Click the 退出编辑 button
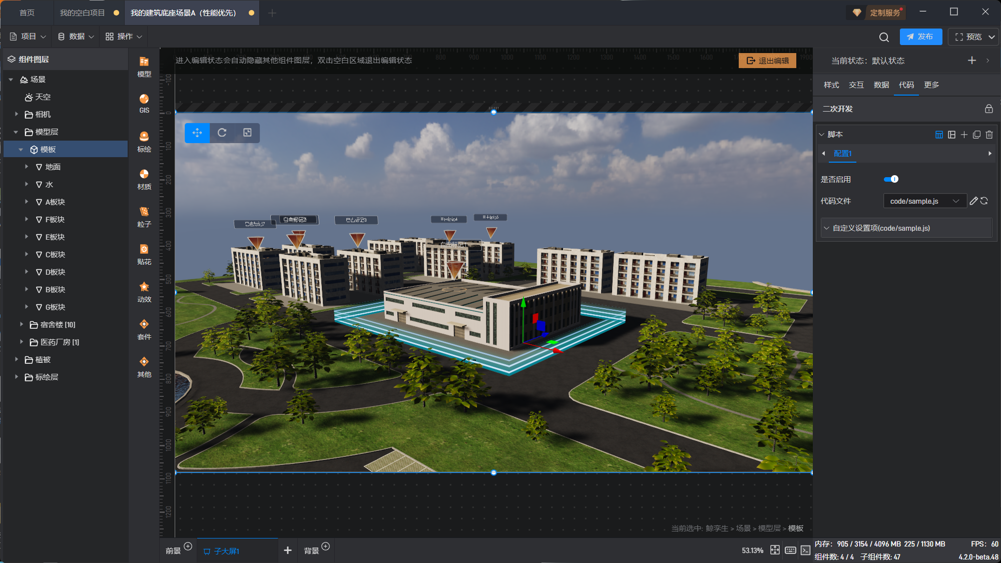 coord(767,61)
